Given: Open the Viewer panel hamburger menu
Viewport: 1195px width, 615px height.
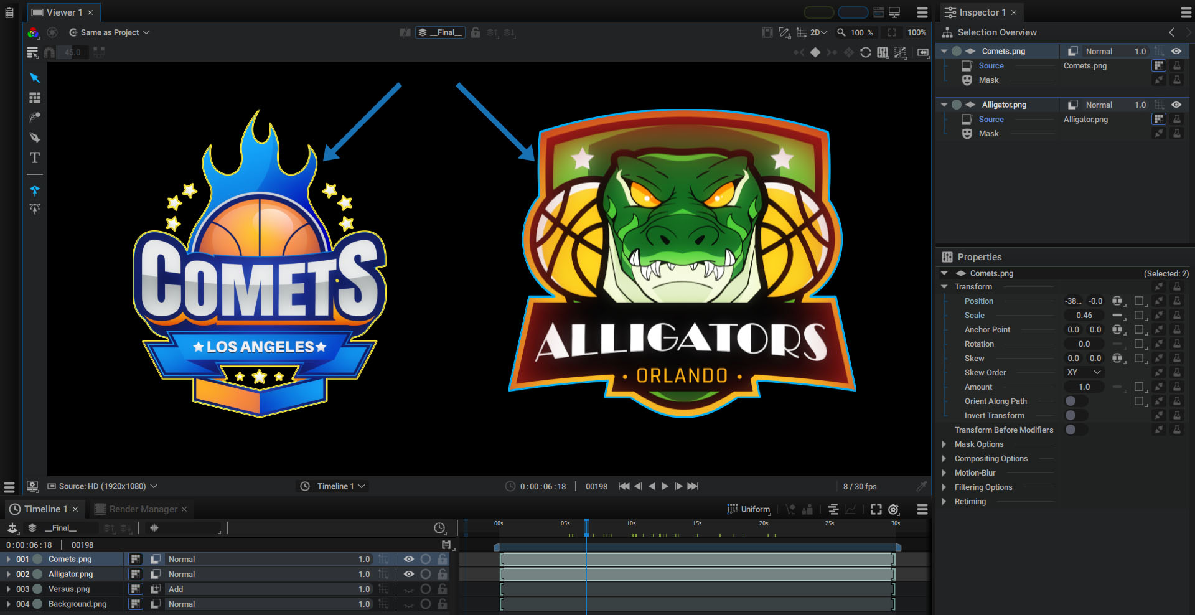Looking at the screenshot, I should coord(922,12).
